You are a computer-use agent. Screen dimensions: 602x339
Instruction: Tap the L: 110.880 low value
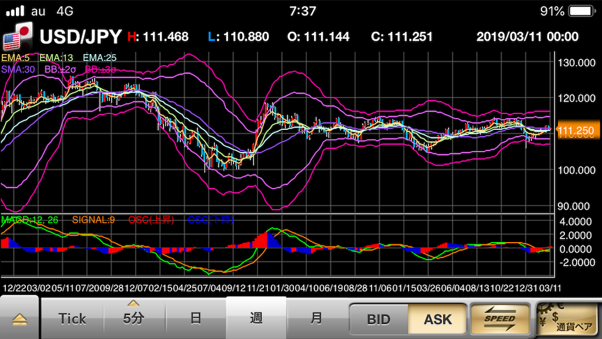click(239, 37)
